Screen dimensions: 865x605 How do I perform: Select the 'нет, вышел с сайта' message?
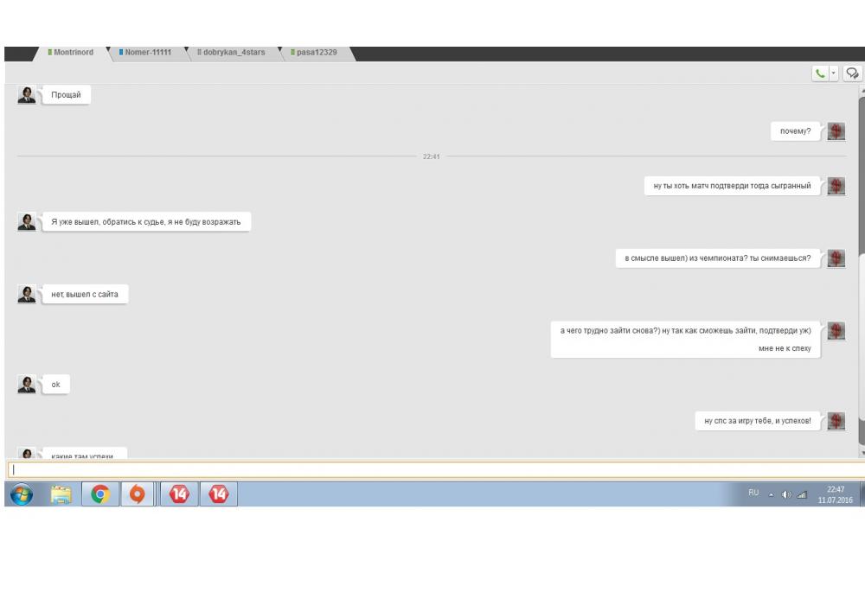click(85, 294)
